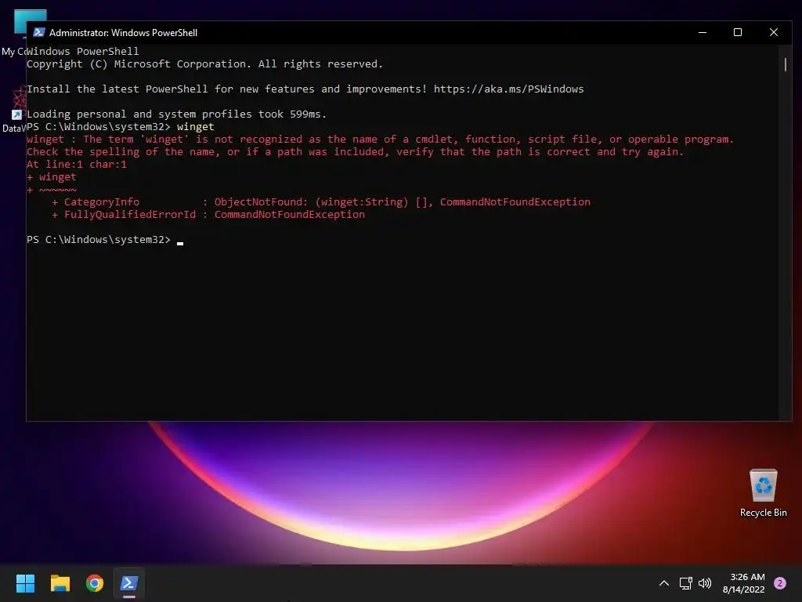The width and height of the screenshot is (802, 602).
Task: Click the 'CategoryInfo' error line
Action: [320, 202]
